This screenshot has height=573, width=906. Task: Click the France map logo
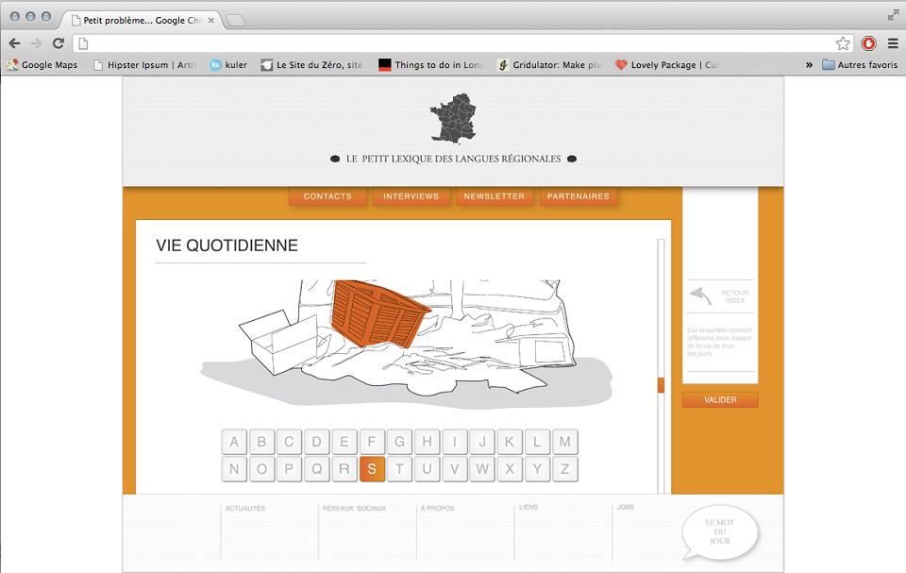coord(454,118)
